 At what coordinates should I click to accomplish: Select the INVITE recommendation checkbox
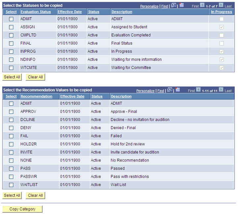11,152
